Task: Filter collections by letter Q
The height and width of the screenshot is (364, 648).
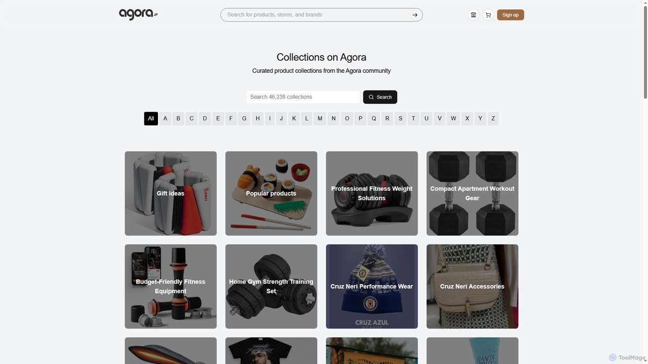Action: pos(374,118)
